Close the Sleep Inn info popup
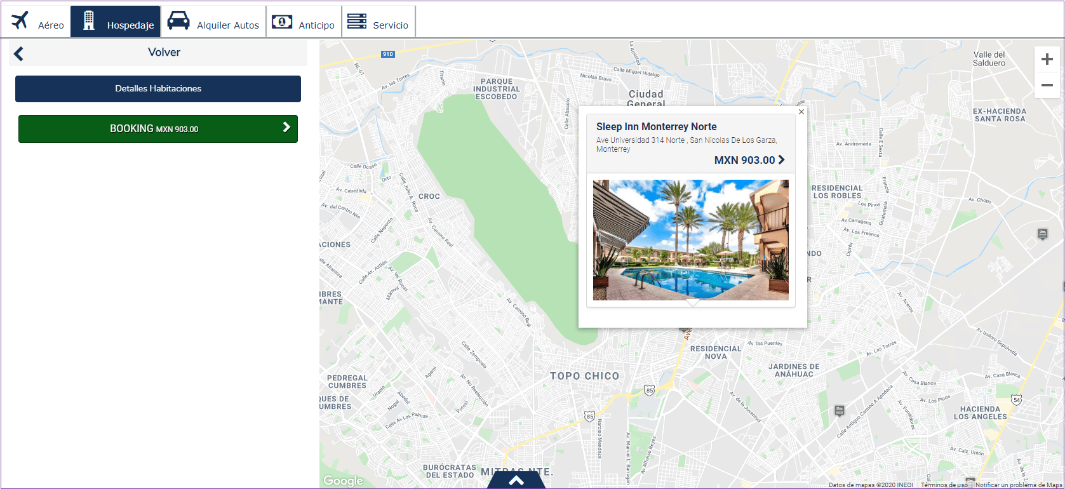Screen dimensions: 1065x489 [x=801, y=112]
